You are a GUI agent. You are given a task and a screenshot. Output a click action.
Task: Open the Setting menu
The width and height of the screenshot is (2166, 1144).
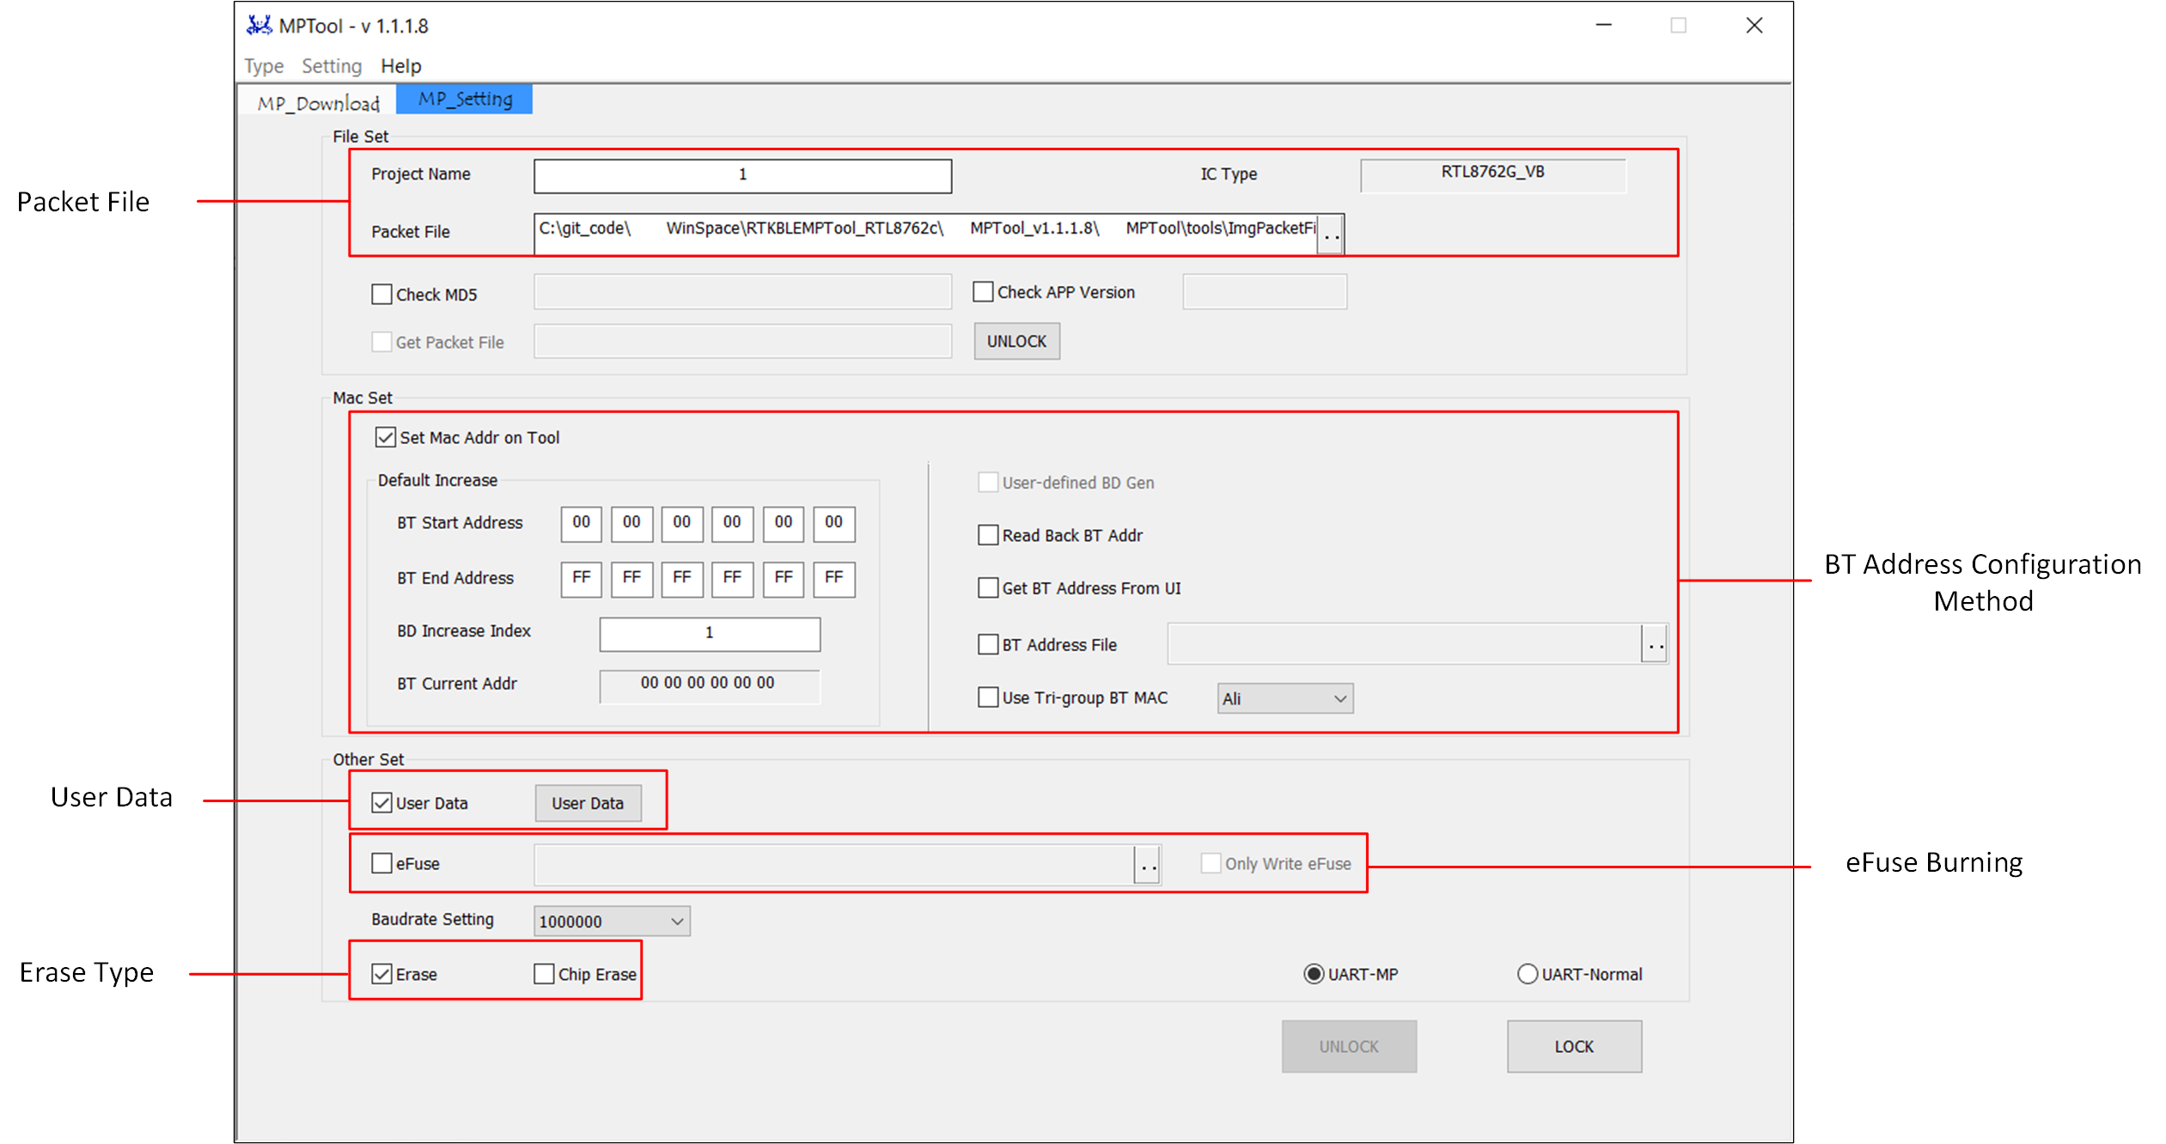(332, 66)
